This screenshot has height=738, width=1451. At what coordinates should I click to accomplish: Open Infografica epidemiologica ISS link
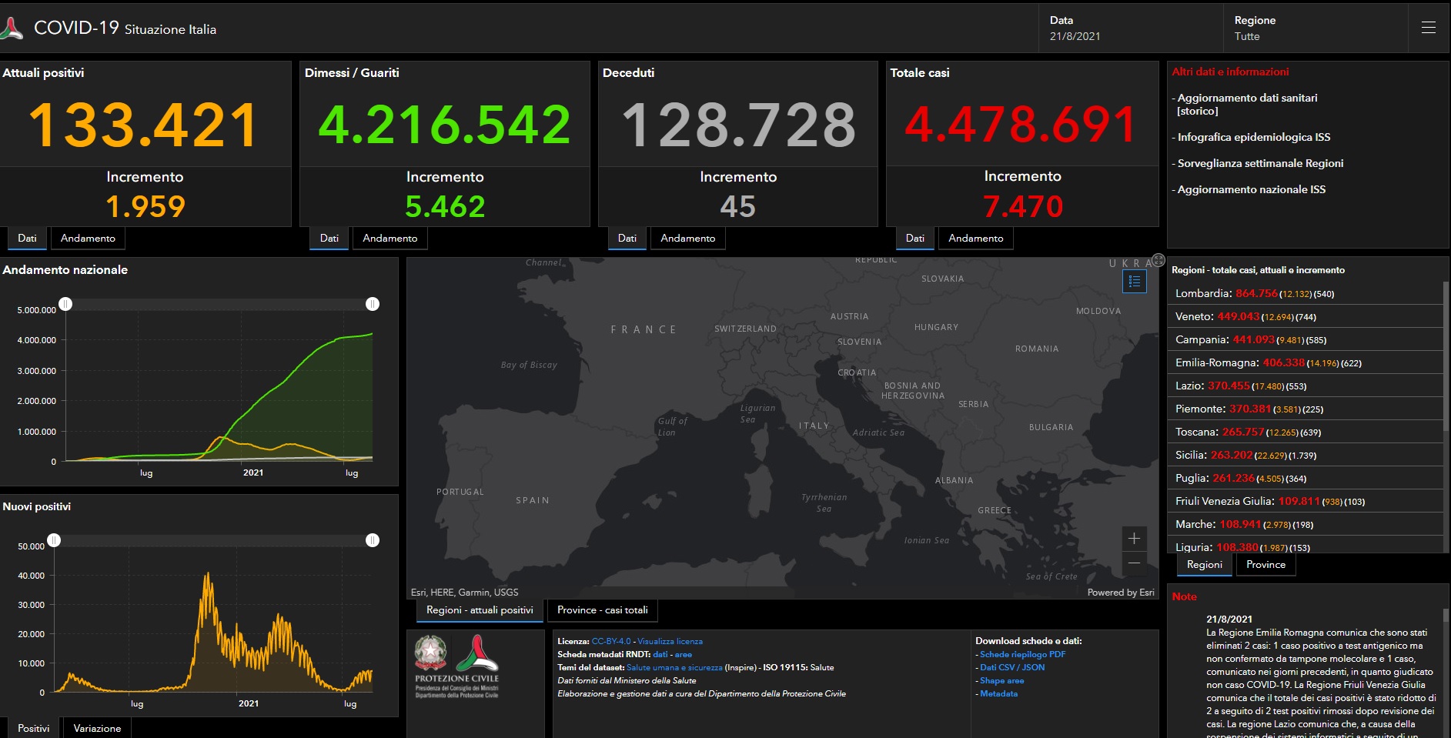click(1253, 137)
